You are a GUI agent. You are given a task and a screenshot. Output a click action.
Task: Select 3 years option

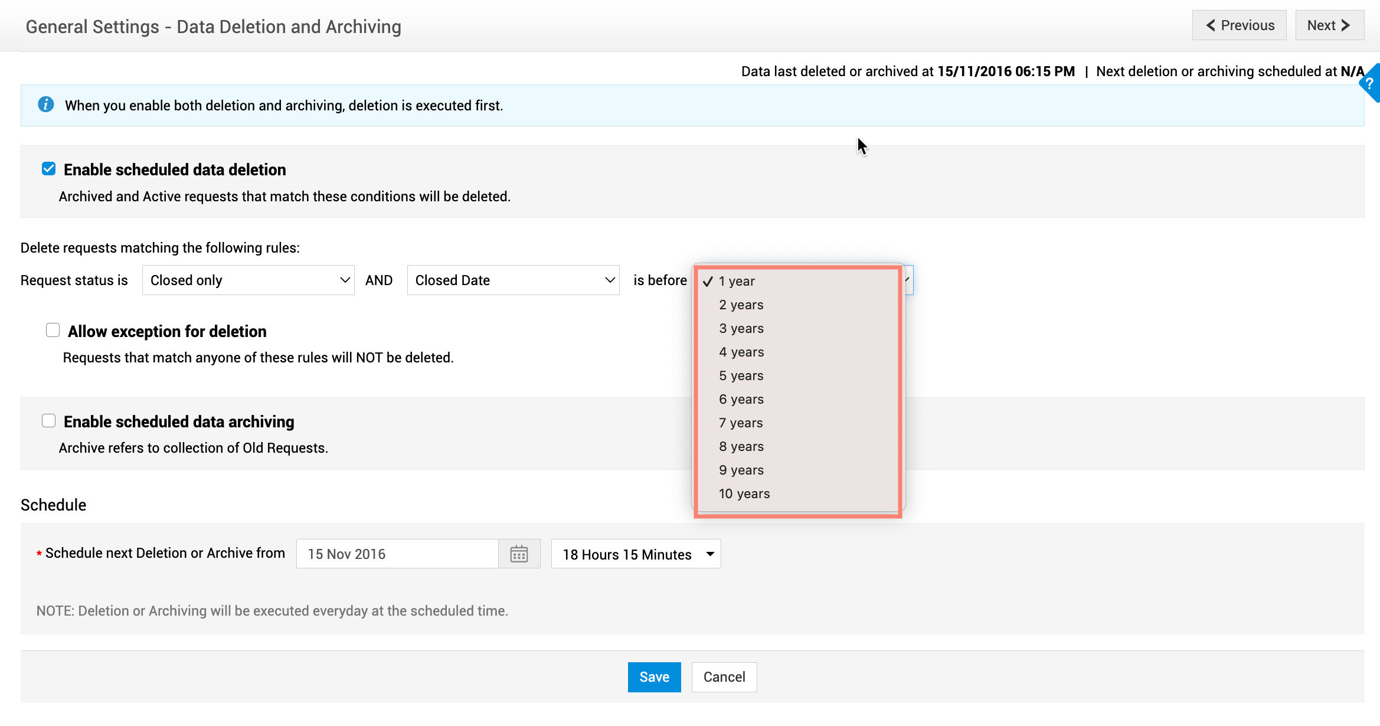coord(798,329)
